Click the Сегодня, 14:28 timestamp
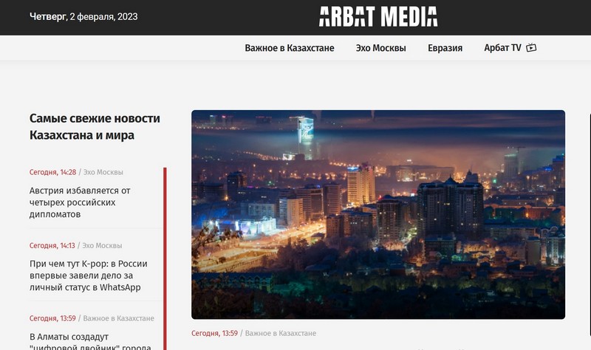Image resolution: width=591 pixels, height=350 pixels. pyautogui.click(x=52, y=172)
